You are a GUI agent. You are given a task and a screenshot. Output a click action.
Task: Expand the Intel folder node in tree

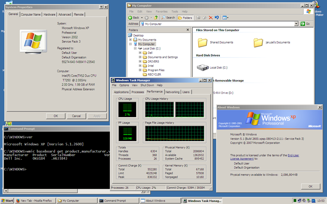[140, 66]
